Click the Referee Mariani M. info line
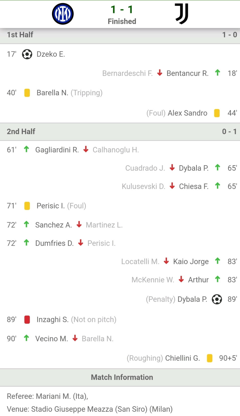The width and height of the screenshot is (240, 416). pyautogui.click(x=47, y=396)
